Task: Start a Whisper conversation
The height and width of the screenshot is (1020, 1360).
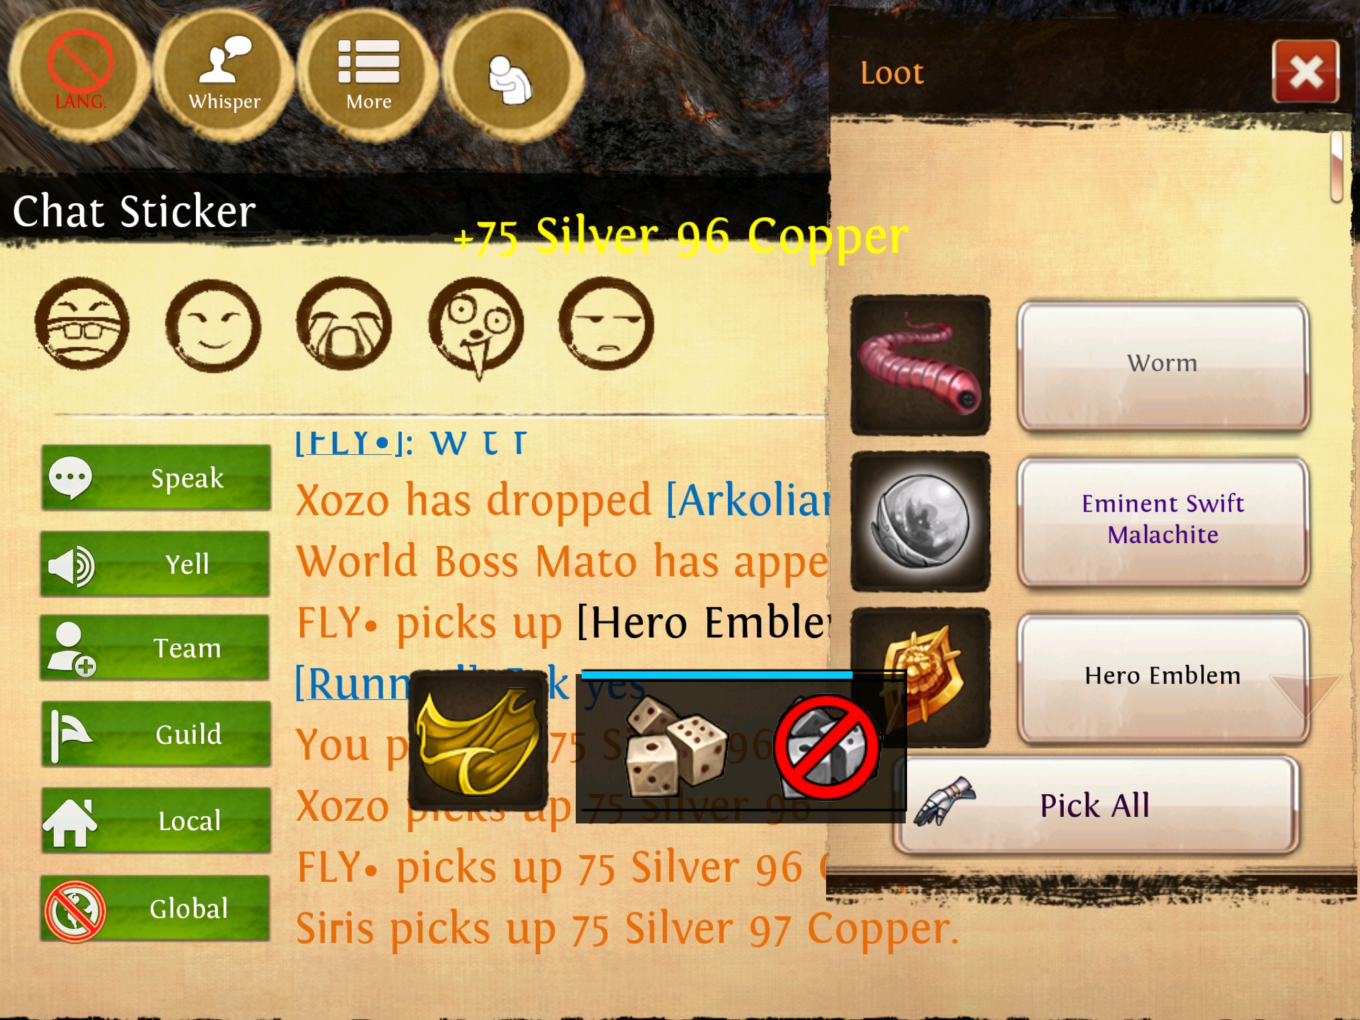Action: (x=224, y=74)
